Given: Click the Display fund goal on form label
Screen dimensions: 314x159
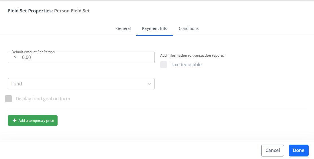Looking at the screenshot, I should 43,99.
